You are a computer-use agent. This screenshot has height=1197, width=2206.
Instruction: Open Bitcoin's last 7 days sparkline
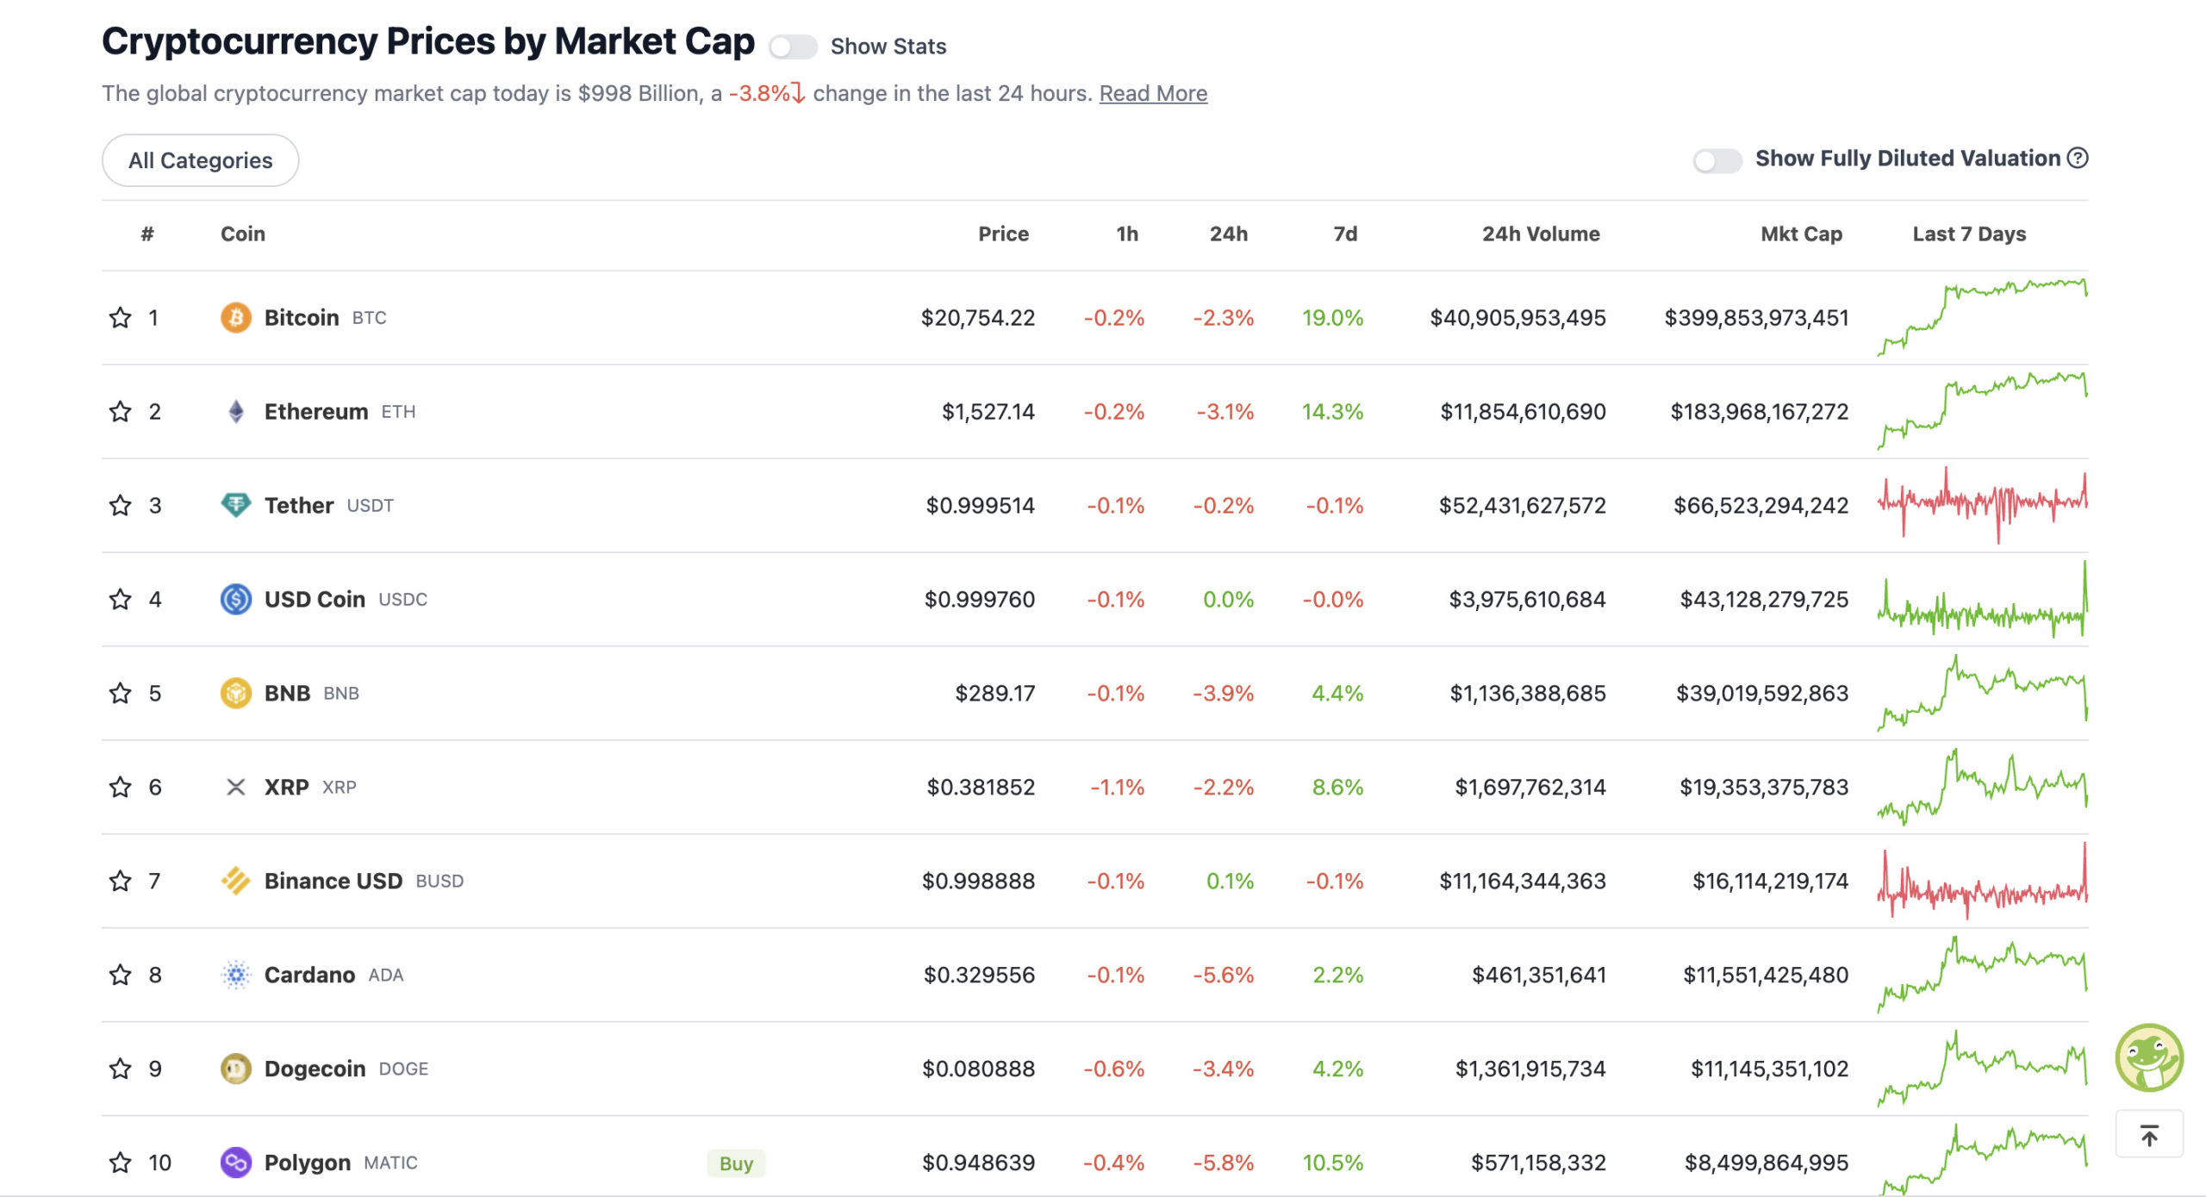point(1983,317)
